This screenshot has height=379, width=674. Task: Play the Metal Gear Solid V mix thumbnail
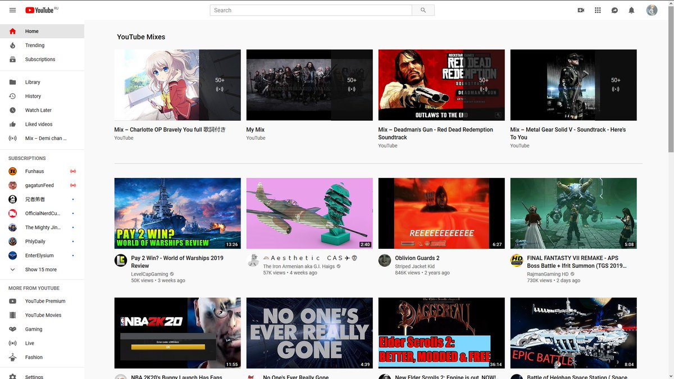573,85
